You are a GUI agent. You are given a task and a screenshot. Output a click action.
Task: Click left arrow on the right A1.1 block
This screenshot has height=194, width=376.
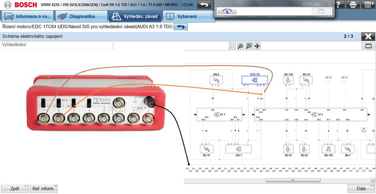(253, 115)
